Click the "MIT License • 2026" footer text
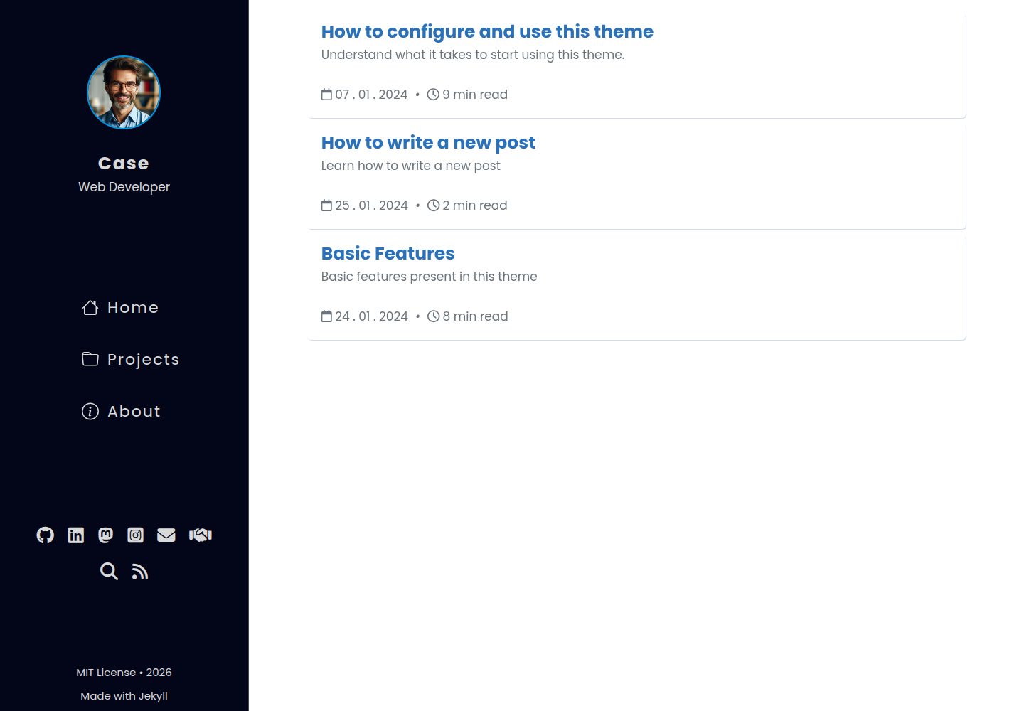The image size is (1024, 711). coord(124,673)
